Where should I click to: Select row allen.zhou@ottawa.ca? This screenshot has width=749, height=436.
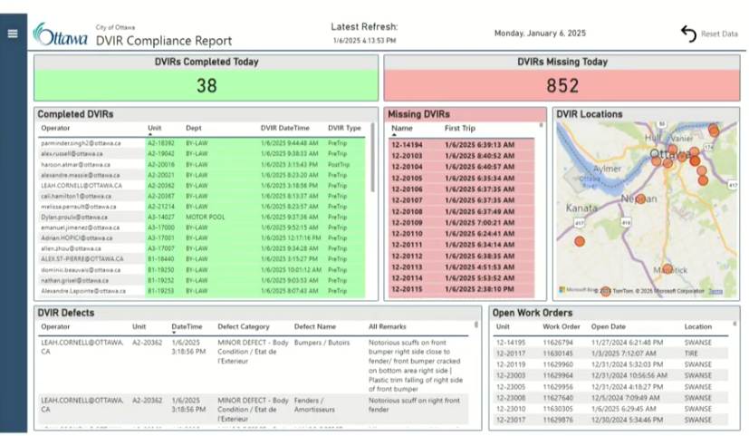203,248
